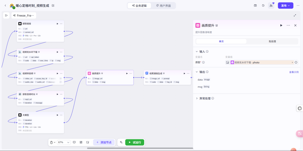Open the variable settings icon beside 原图 field

tap(296, 62)
